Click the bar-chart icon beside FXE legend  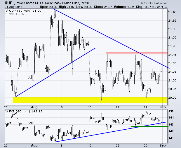tap(7, 112)
